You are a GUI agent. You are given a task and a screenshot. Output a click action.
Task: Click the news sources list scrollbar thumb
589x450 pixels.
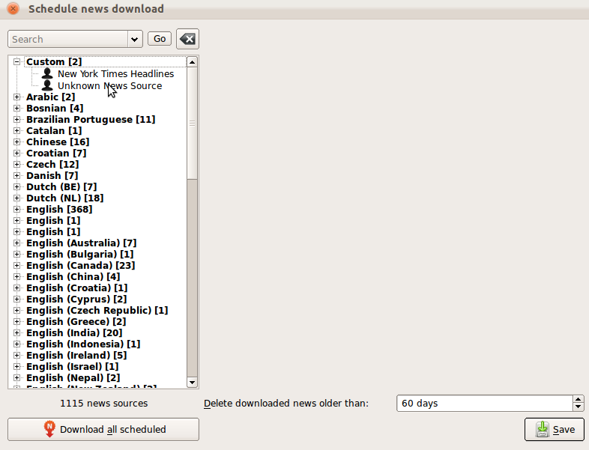192,123
